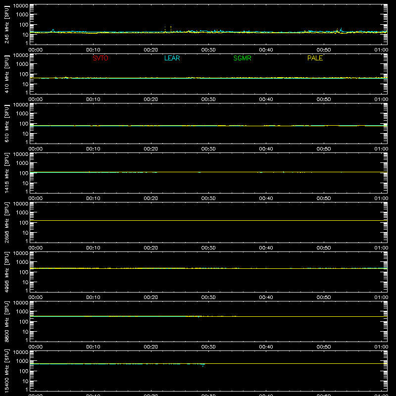Click the yellow spikes in the 245 MHz trace
This screenshot has width=396, height=396.
point(168,29)
